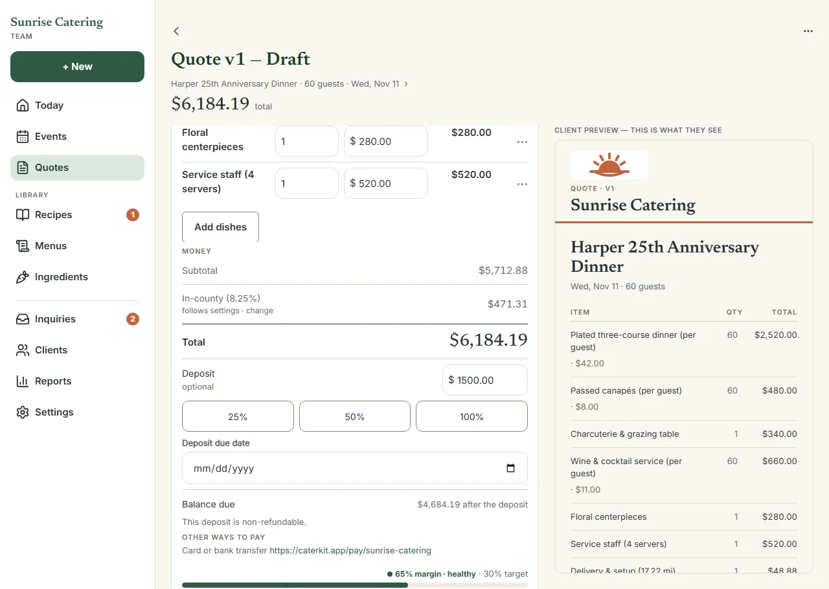Click '$4,684.19 after the deposit' text

pos(473,505)
